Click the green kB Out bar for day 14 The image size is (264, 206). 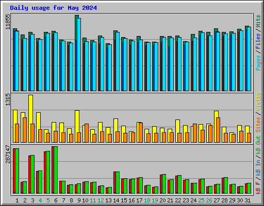tap(118, 182)
